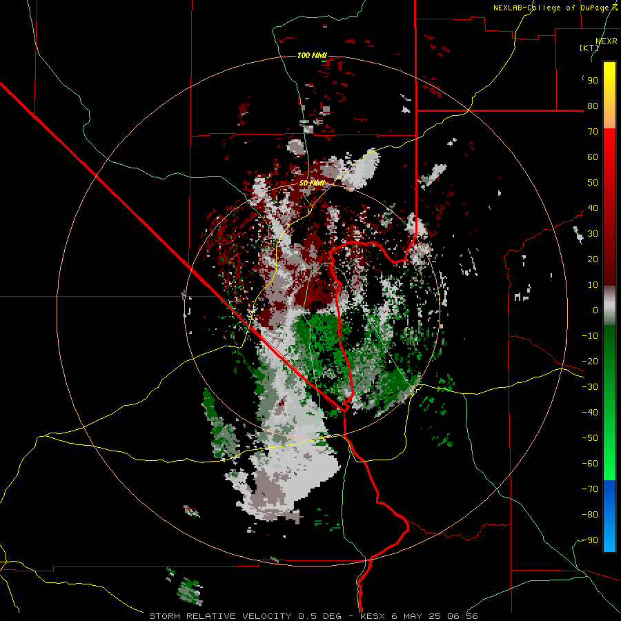Select the 10 value on the velocity scale
Image resolution: width=621 pixels, height=621 pixels.
click(x=593, y=285)
